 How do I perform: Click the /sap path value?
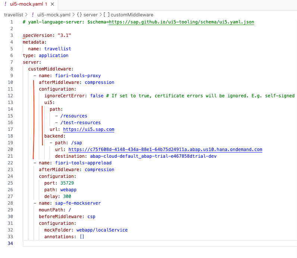coord(76,143)
